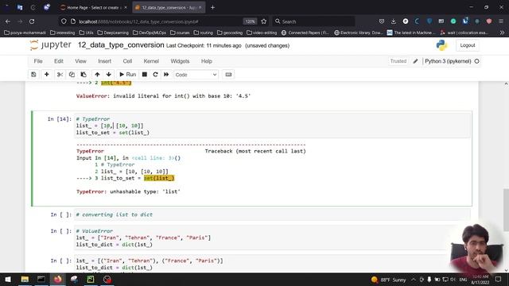Open Firefox from the taskbar

click(58, 279)
